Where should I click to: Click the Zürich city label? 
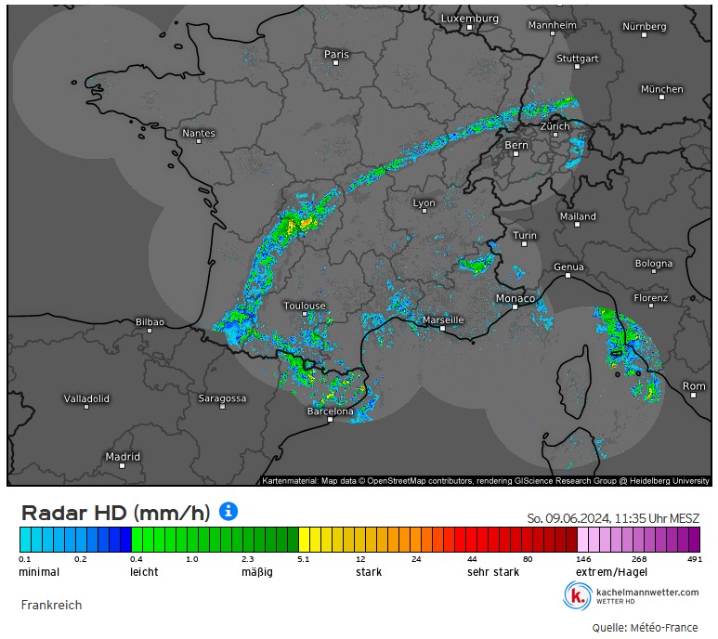click(555, 126)
